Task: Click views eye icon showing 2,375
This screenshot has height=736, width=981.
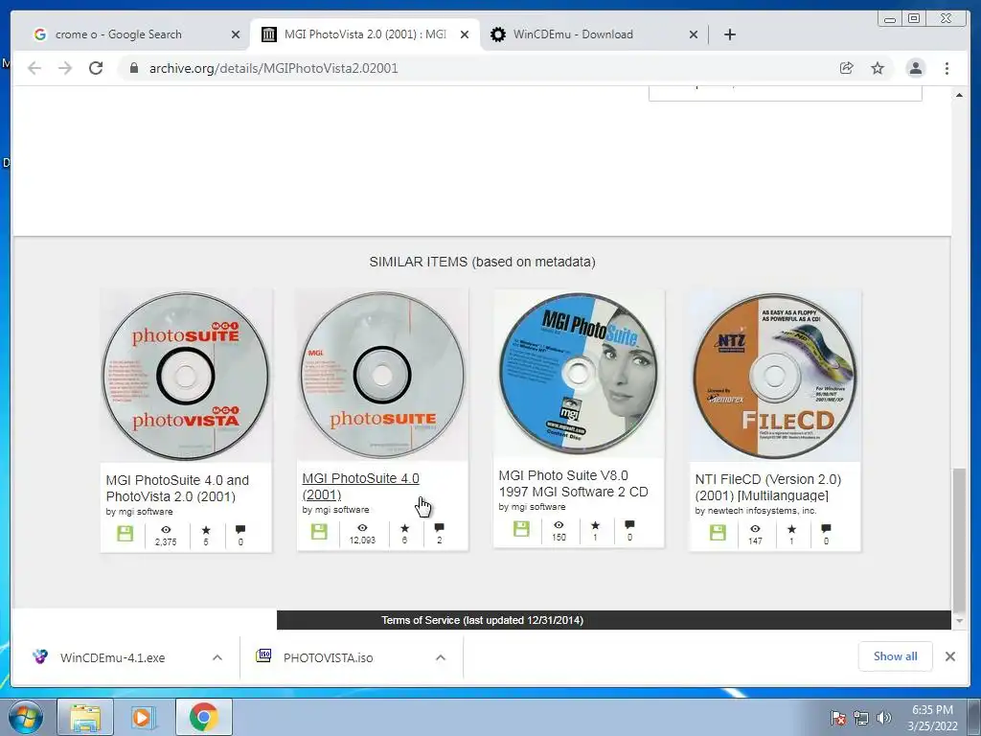Action: [166, 530]
